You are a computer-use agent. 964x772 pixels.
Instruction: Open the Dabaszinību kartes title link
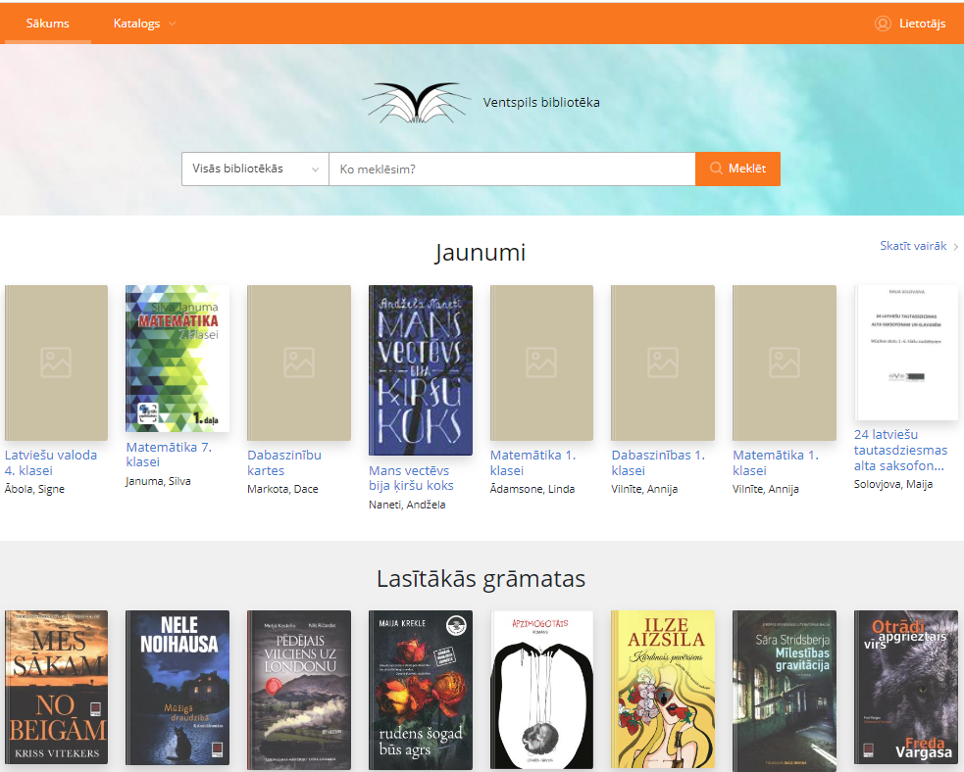click(284, 462)
